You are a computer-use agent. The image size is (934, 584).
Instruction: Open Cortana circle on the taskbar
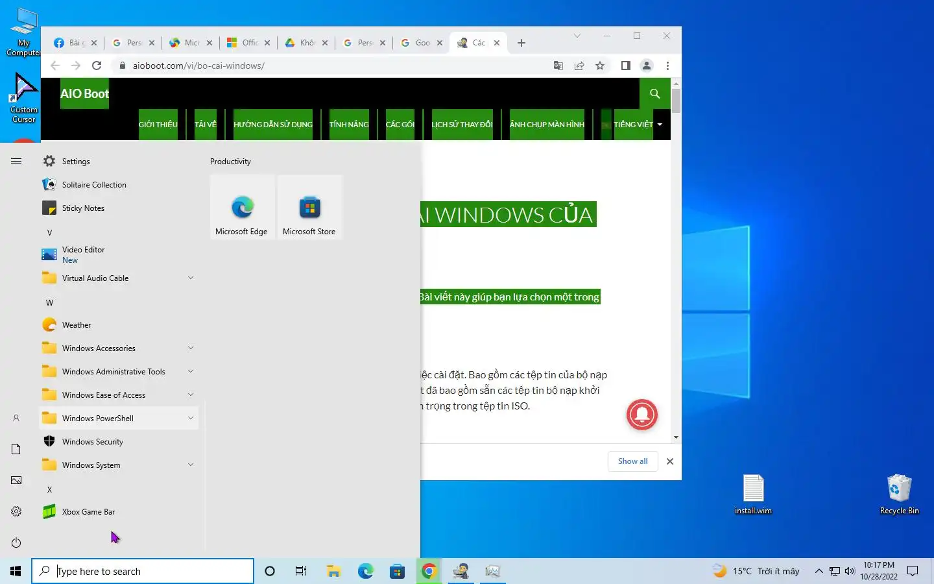pyautogui.click(x=270, y=571)
